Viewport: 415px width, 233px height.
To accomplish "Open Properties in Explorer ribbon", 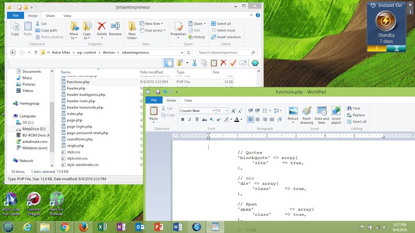I will pyautogui.click(x=178, y=29).
